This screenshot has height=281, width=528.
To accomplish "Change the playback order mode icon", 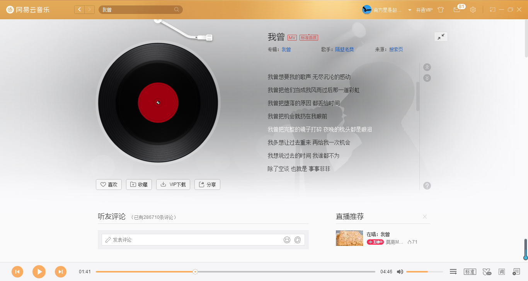I will 453,272.
